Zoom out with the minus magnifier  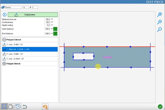[x=160, y=22]
